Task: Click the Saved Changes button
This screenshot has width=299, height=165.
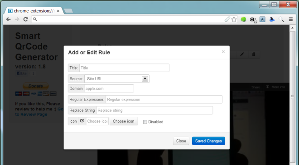Action: click(208, 141)
